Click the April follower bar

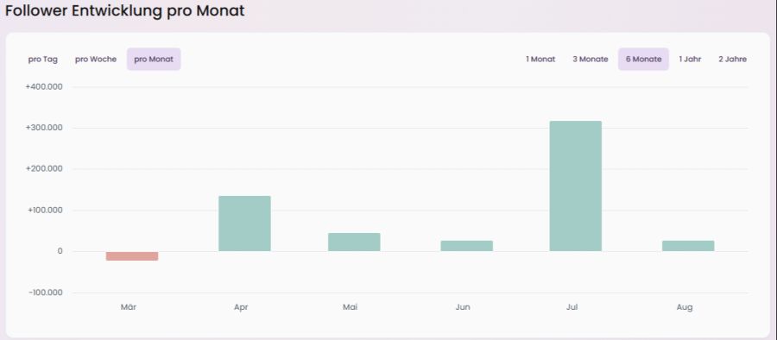point(245,224)
